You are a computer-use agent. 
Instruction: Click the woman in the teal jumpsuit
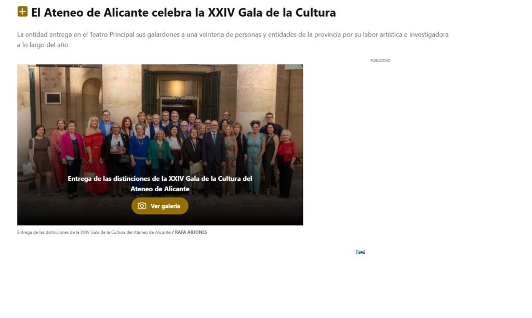255,157
